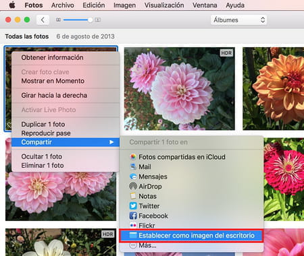The height and width of the screenshot is (256, 304).
Task: Open the Apple menu
Action: (x=12, y=5)
